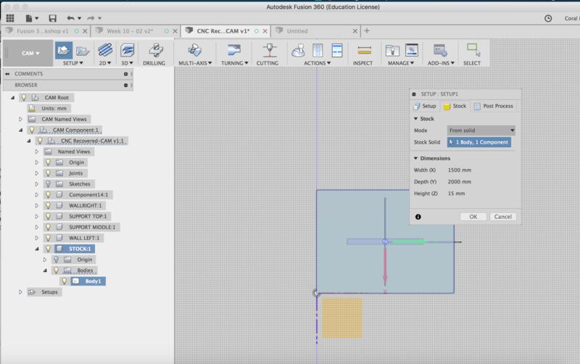Expand the Setups node
Viewport: 580px width, 364px height.
tap(20, 292)
